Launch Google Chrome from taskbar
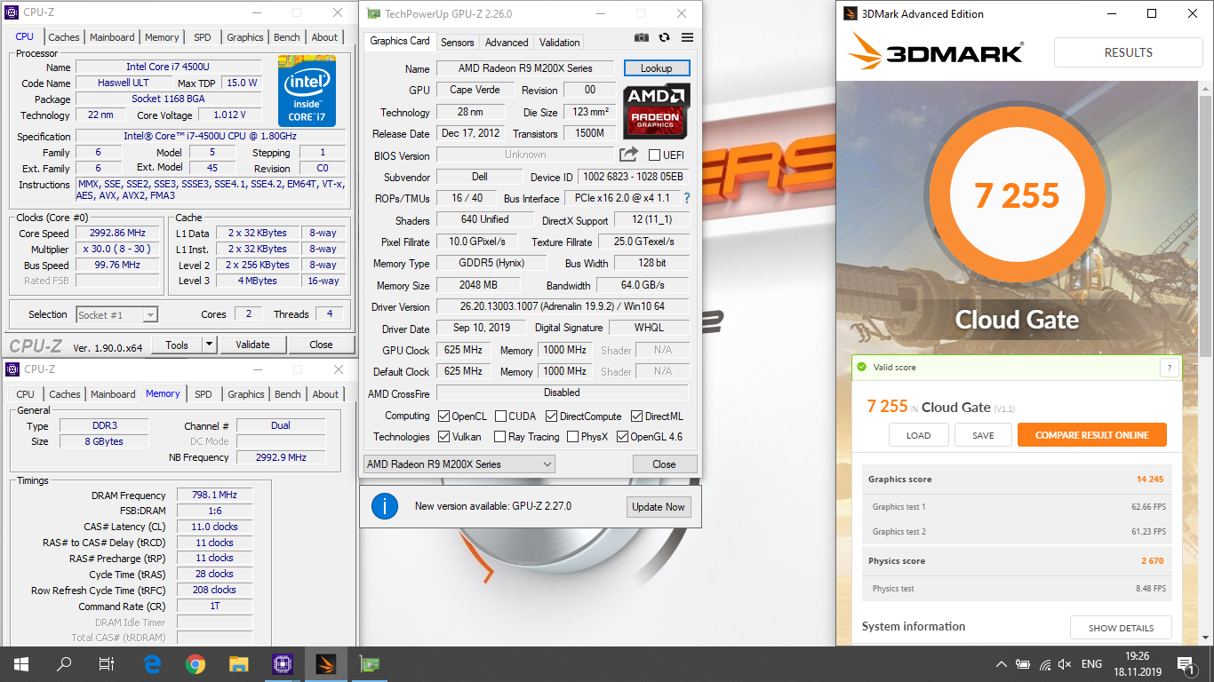The height and width of the screenshot is (682, 1214). [x=196, y=664]
